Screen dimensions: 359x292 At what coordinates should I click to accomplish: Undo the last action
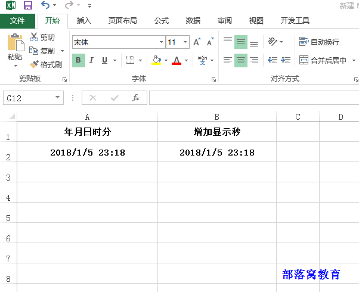(45, 5)
